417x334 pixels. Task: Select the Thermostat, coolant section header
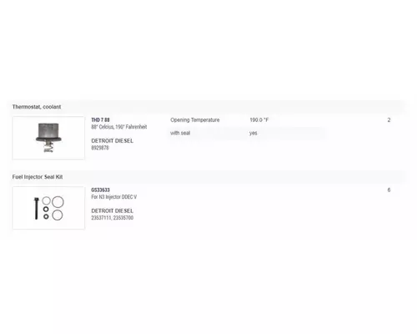(x=37, y=107)
